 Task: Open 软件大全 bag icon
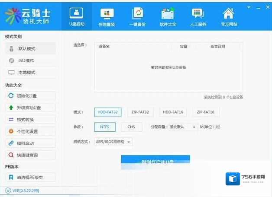point(168,16)
